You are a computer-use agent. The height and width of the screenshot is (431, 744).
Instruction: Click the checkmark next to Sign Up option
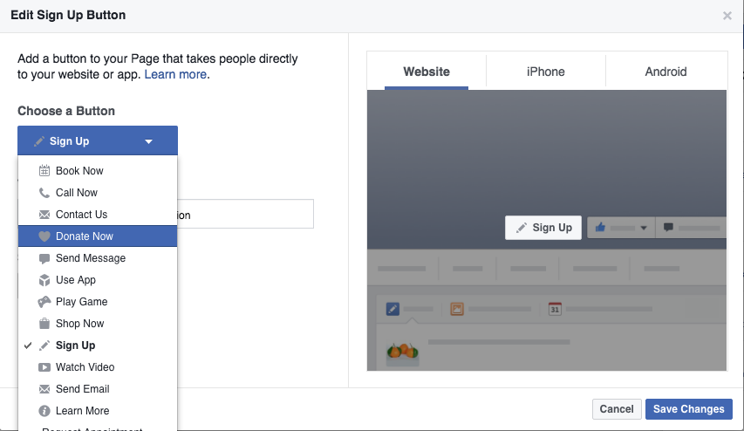tap(28, 345)
